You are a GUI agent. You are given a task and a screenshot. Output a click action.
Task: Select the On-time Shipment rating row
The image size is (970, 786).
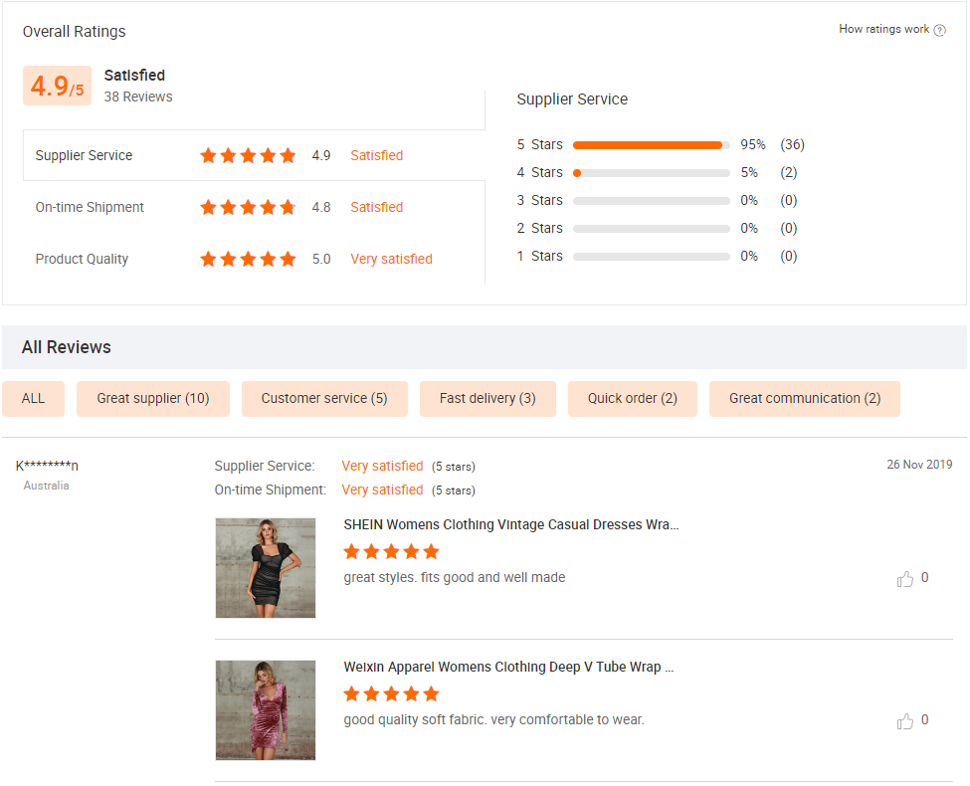[255, 207]
